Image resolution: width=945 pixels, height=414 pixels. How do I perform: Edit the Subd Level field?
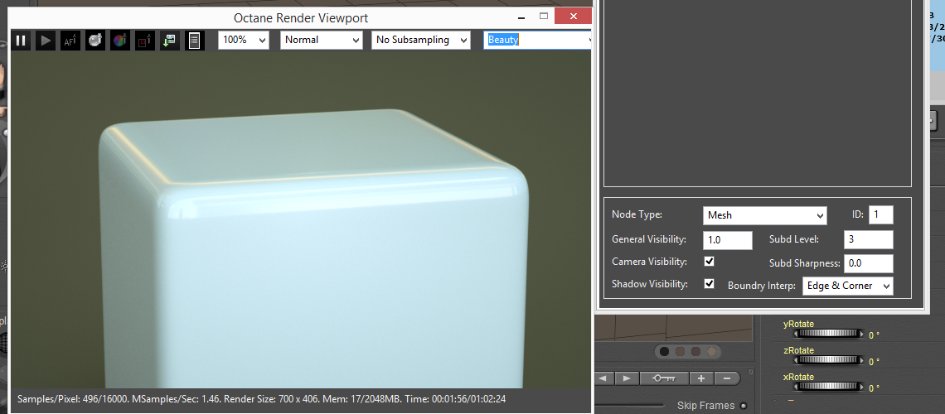[869, 239]
